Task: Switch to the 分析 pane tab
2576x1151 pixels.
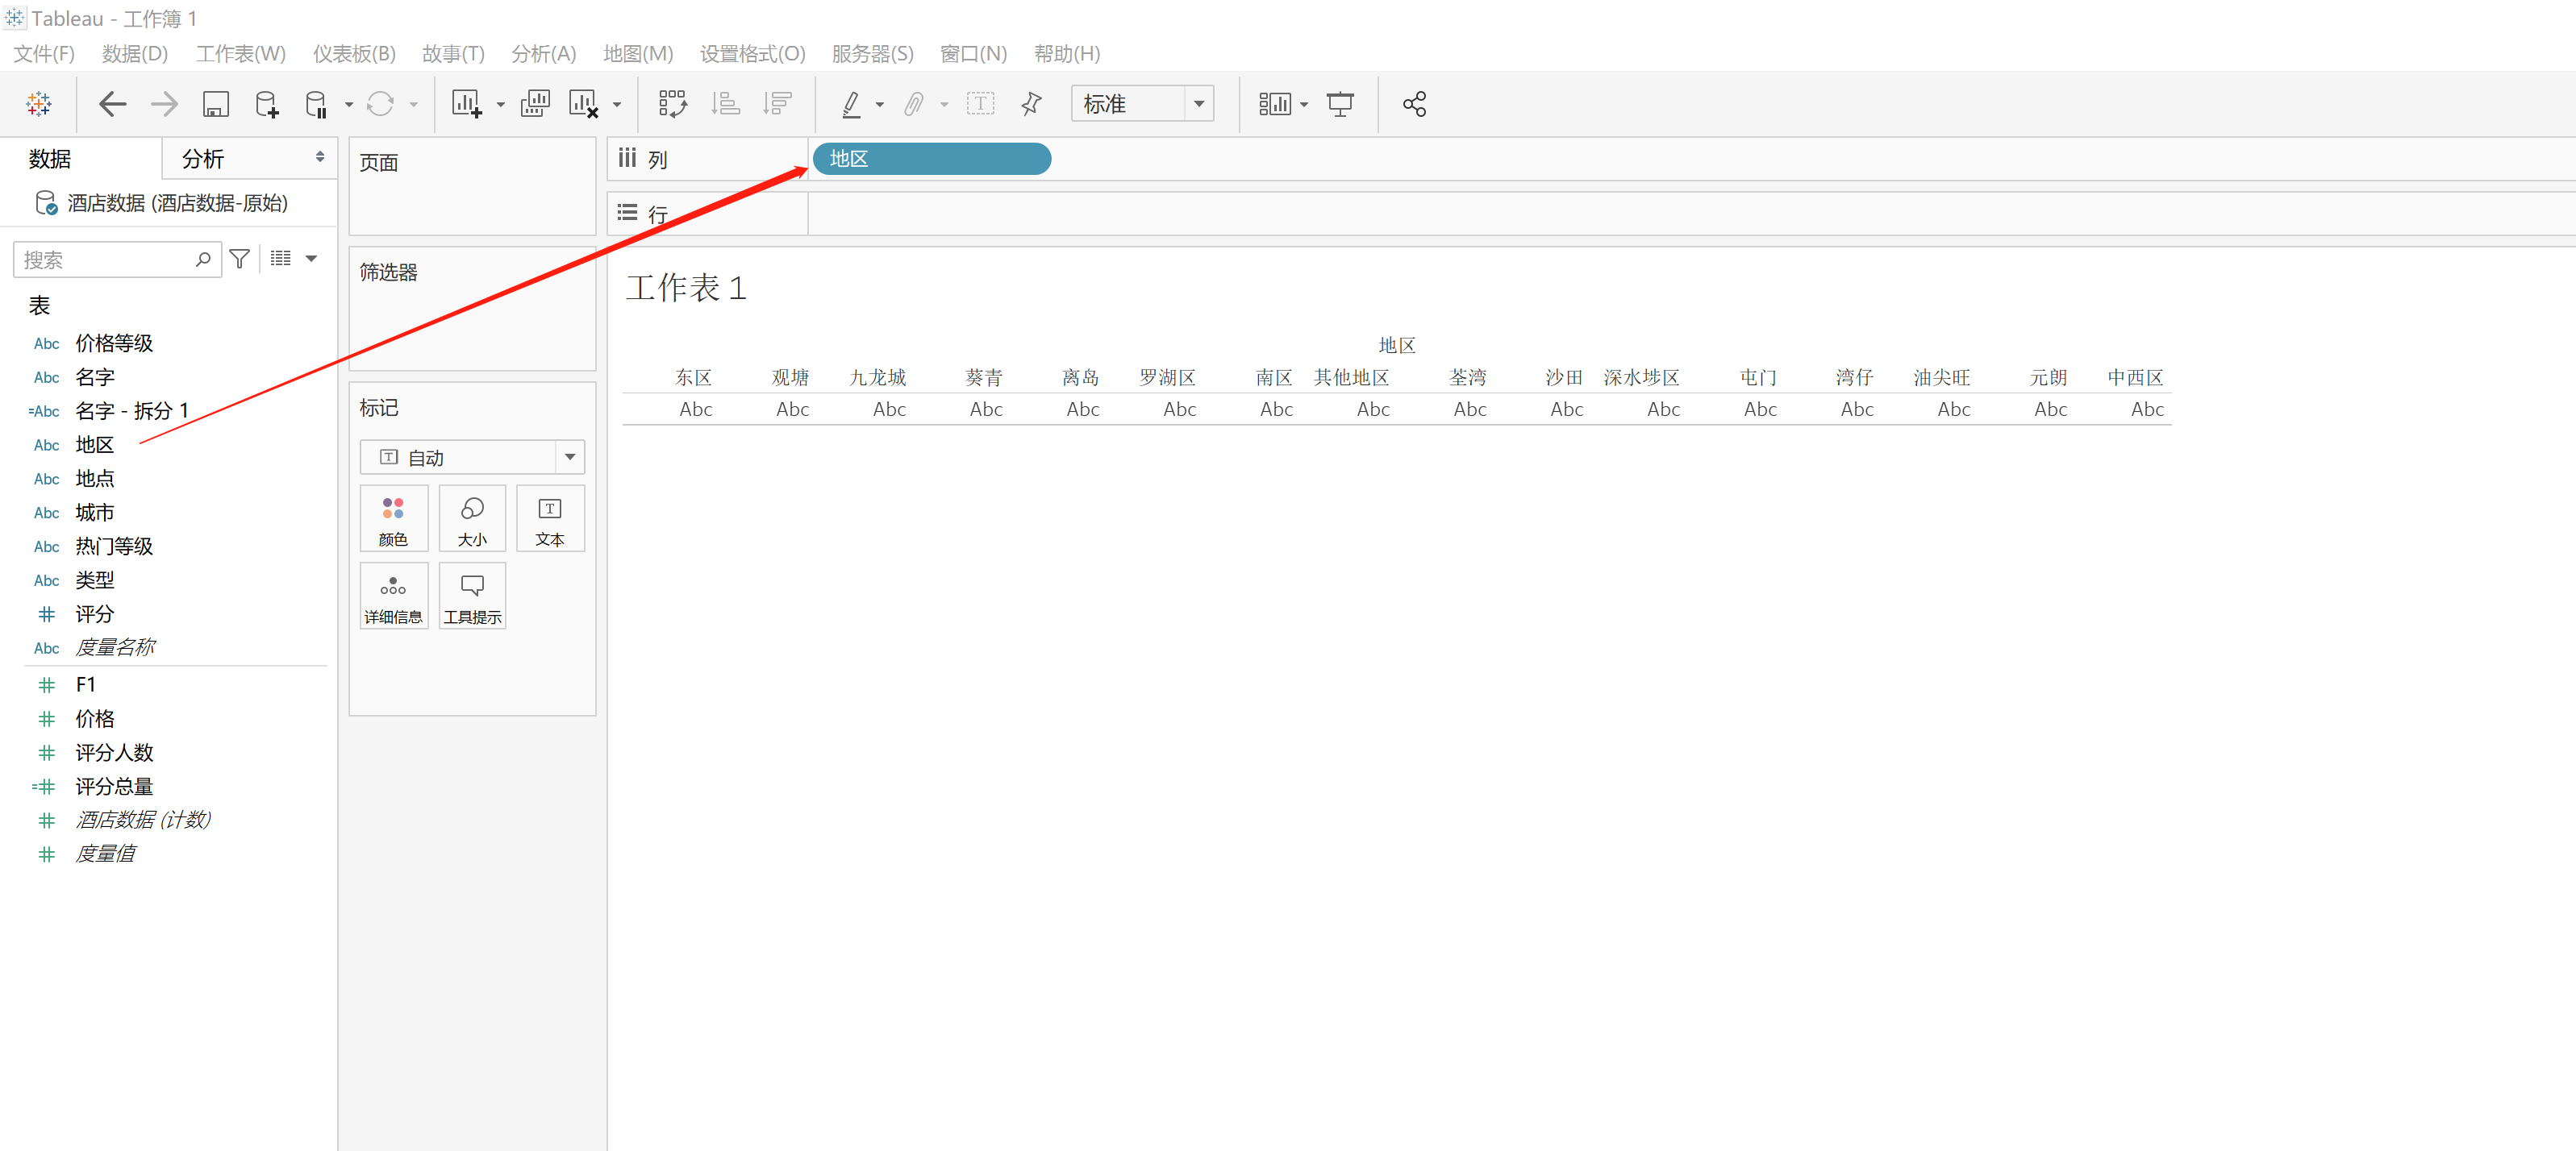Action: point(203,159)
